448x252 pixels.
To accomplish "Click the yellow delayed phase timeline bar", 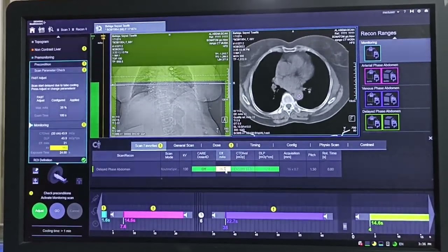I will click(x=399, y=217).
